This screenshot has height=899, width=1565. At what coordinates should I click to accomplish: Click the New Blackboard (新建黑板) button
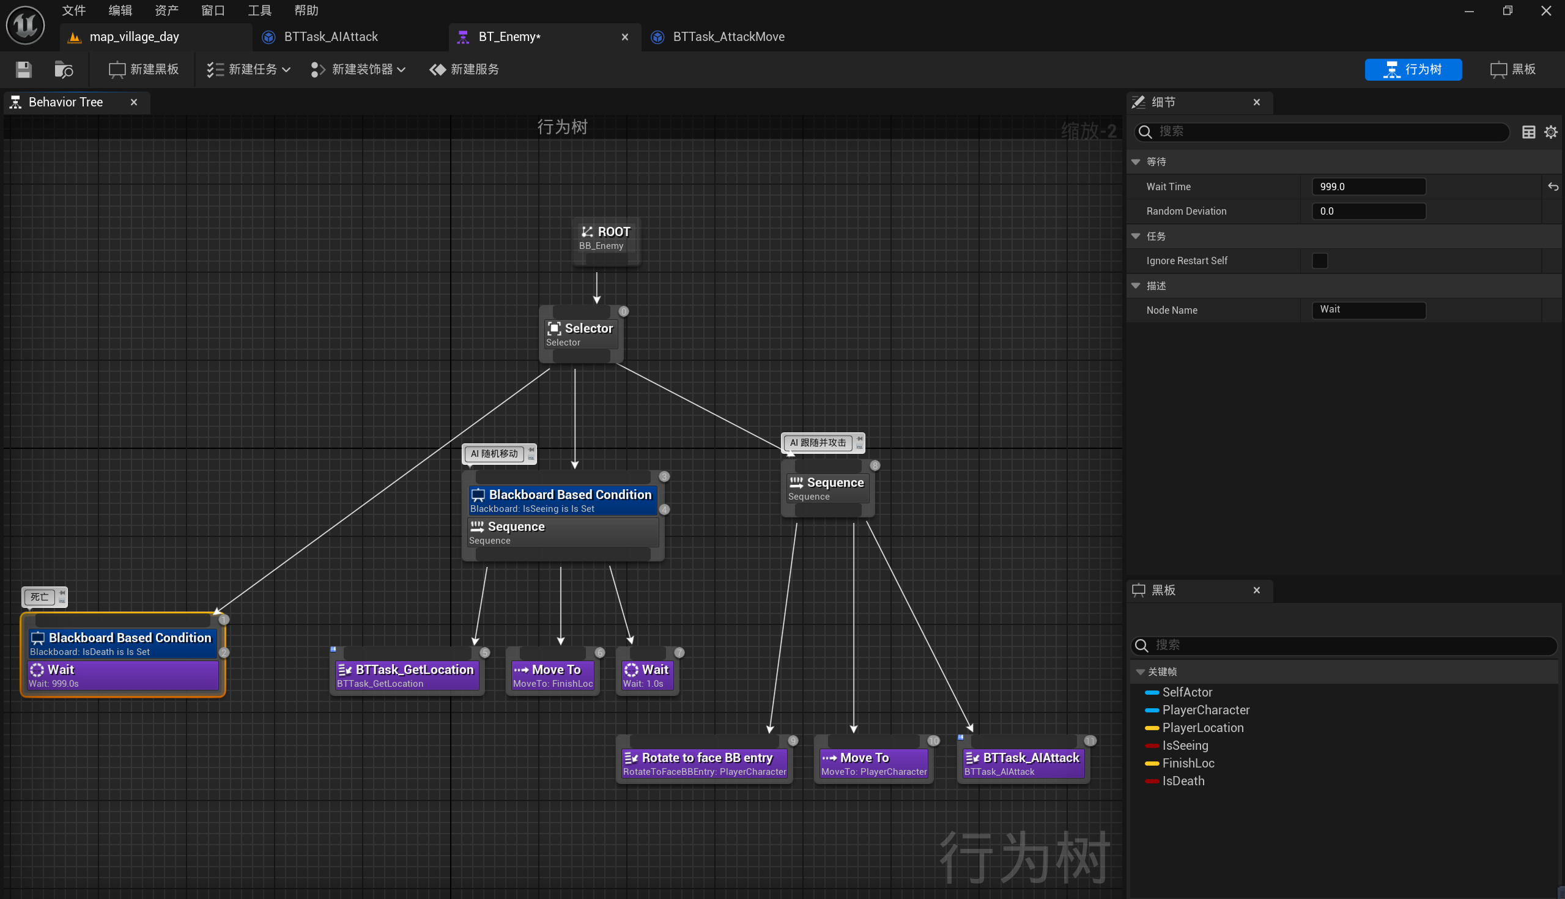click(x=143, y=69)
